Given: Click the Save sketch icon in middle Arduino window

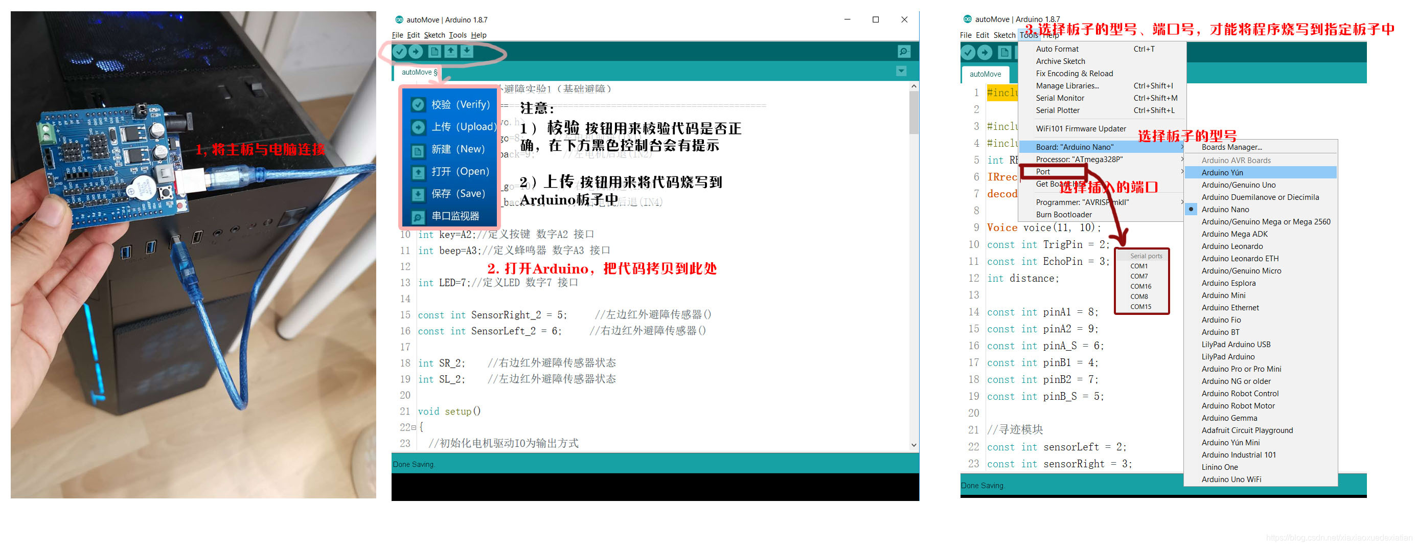Looking at the screenshot, I should (x=467, y=52).
